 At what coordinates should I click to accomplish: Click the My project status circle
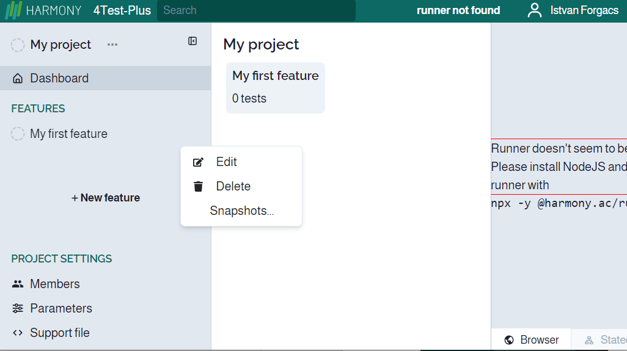point(18,45)
